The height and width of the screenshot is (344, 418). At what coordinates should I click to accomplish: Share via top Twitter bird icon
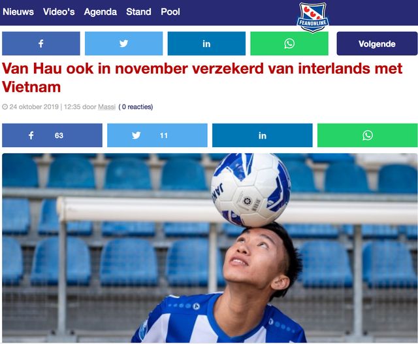click(x=123, y=44)
